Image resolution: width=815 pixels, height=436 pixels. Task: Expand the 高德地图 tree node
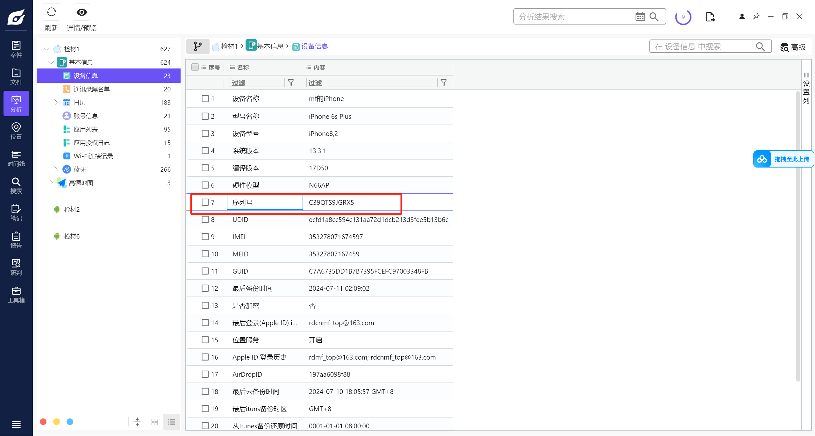[51, 182]
